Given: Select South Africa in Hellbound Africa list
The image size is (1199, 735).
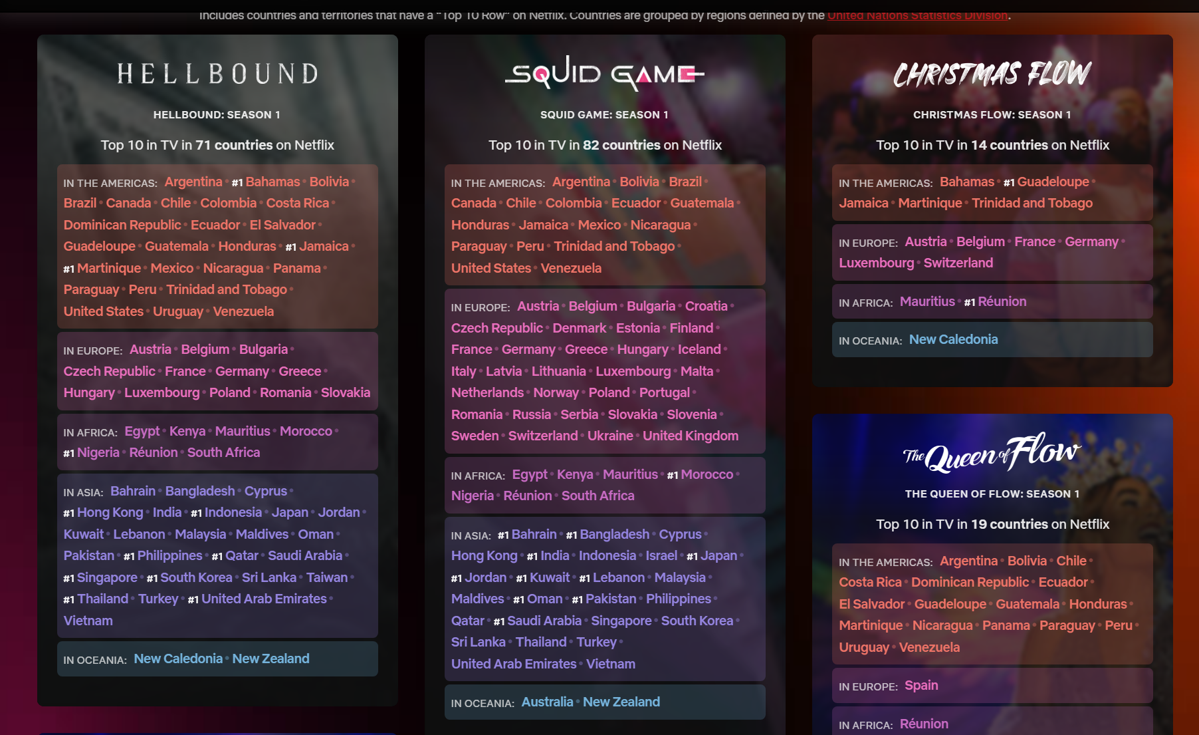Looking at the screenshot, I should 223,453.
